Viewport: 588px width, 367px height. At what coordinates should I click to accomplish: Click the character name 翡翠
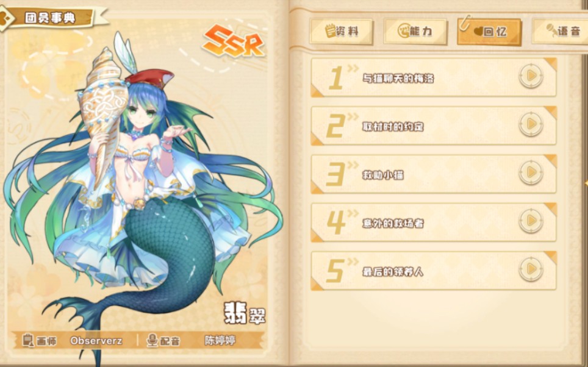[x=245, y=313]
